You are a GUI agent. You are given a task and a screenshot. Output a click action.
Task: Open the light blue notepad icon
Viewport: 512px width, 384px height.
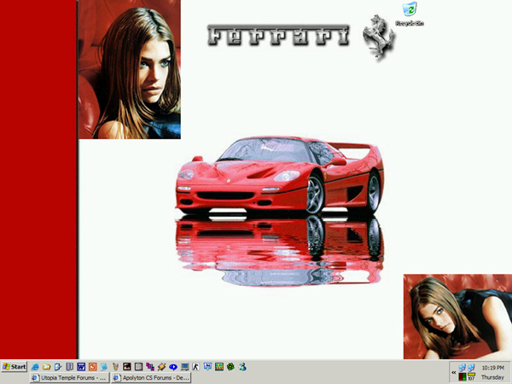[104, 367]
